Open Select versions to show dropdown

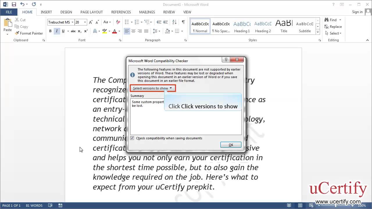point(153,88)
